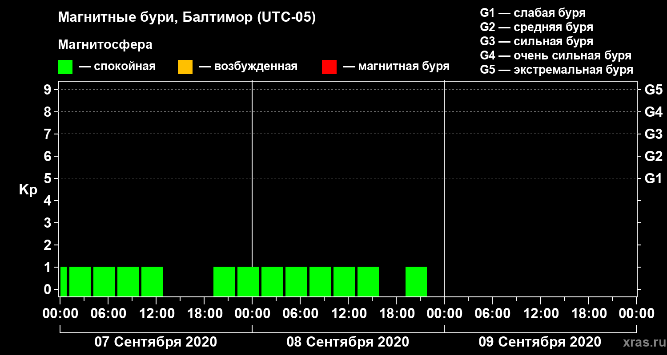Click the Kp axis value 0
667x355 pixels.
click(x=48, y=289)
